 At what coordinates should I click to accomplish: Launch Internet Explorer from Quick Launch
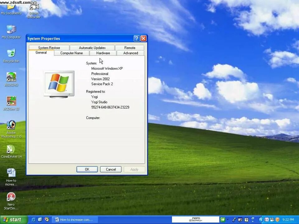33,220
